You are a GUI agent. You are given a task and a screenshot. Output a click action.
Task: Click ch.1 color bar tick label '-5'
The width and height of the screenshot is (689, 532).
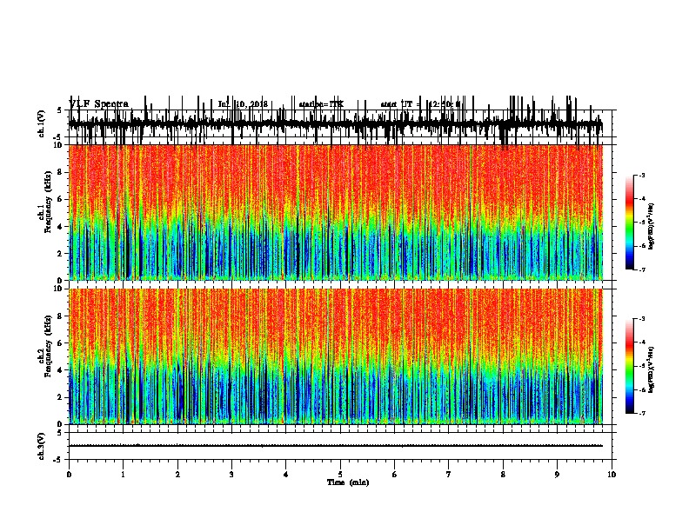(x=642, y=223)
